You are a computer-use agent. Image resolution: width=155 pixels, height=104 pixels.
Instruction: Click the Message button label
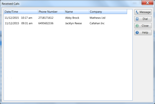click(x=145, y=12)
